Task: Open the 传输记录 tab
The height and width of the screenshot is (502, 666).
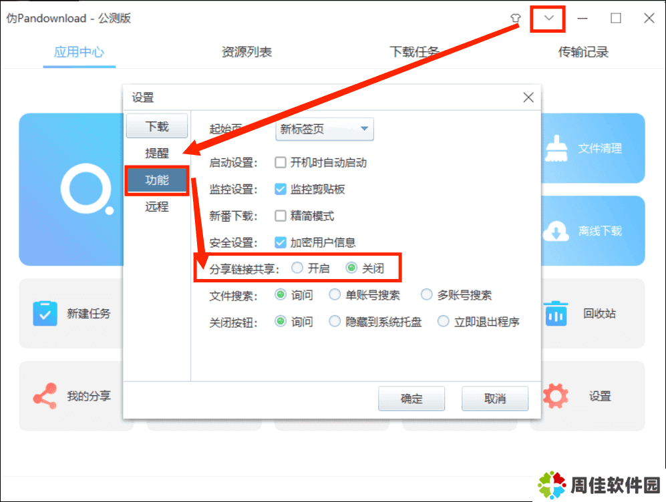Action: 583,52
